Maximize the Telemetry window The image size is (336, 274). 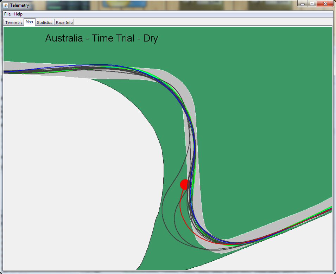tap(312, 4)
